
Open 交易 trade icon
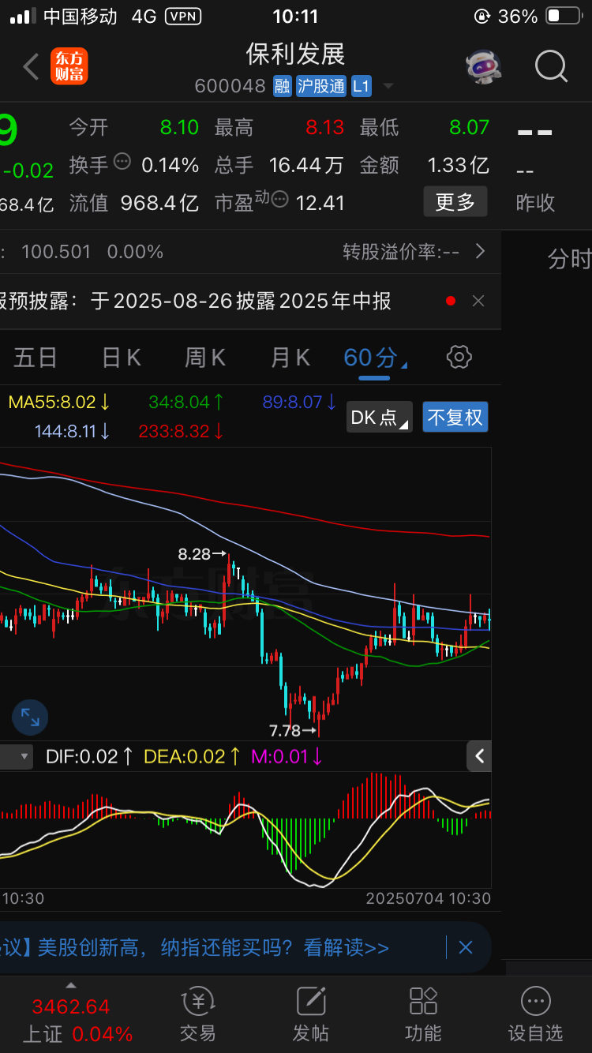(x=197, y=1015)
